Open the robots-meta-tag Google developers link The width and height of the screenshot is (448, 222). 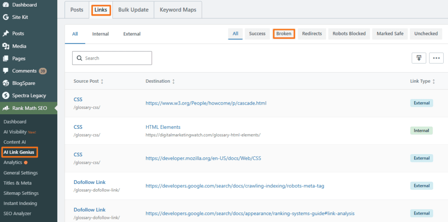[x=235, y=186]
